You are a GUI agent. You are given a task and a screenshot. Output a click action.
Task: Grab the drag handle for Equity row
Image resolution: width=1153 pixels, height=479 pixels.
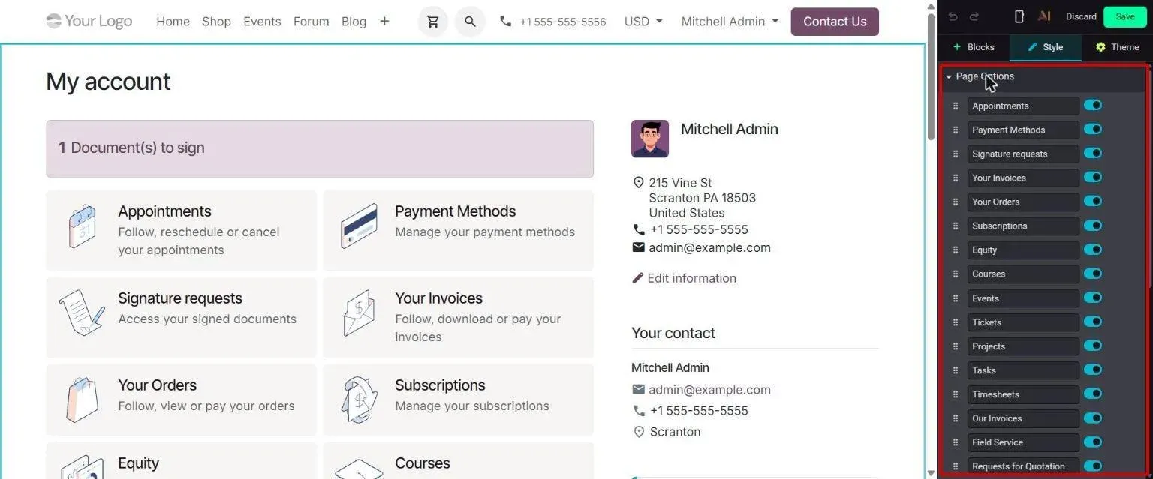coord(956,250)
